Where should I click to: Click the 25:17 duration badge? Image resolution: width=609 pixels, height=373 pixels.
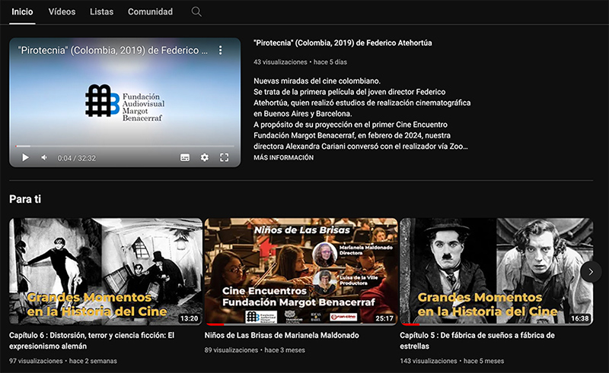(384, 318)
